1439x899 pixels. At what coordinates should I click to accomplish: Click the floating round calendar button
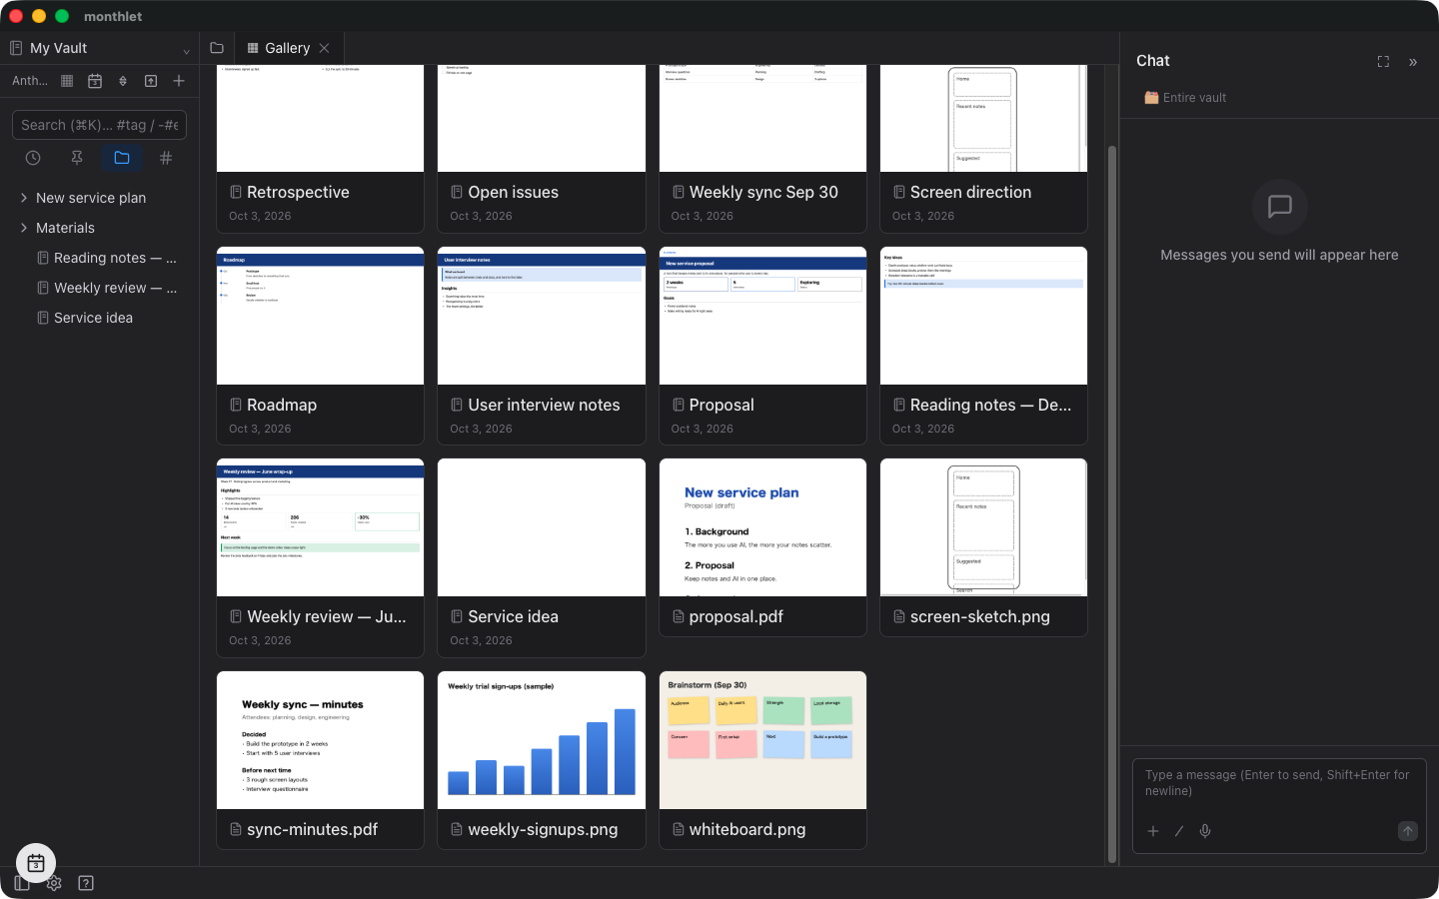click(x=36, y=863)
